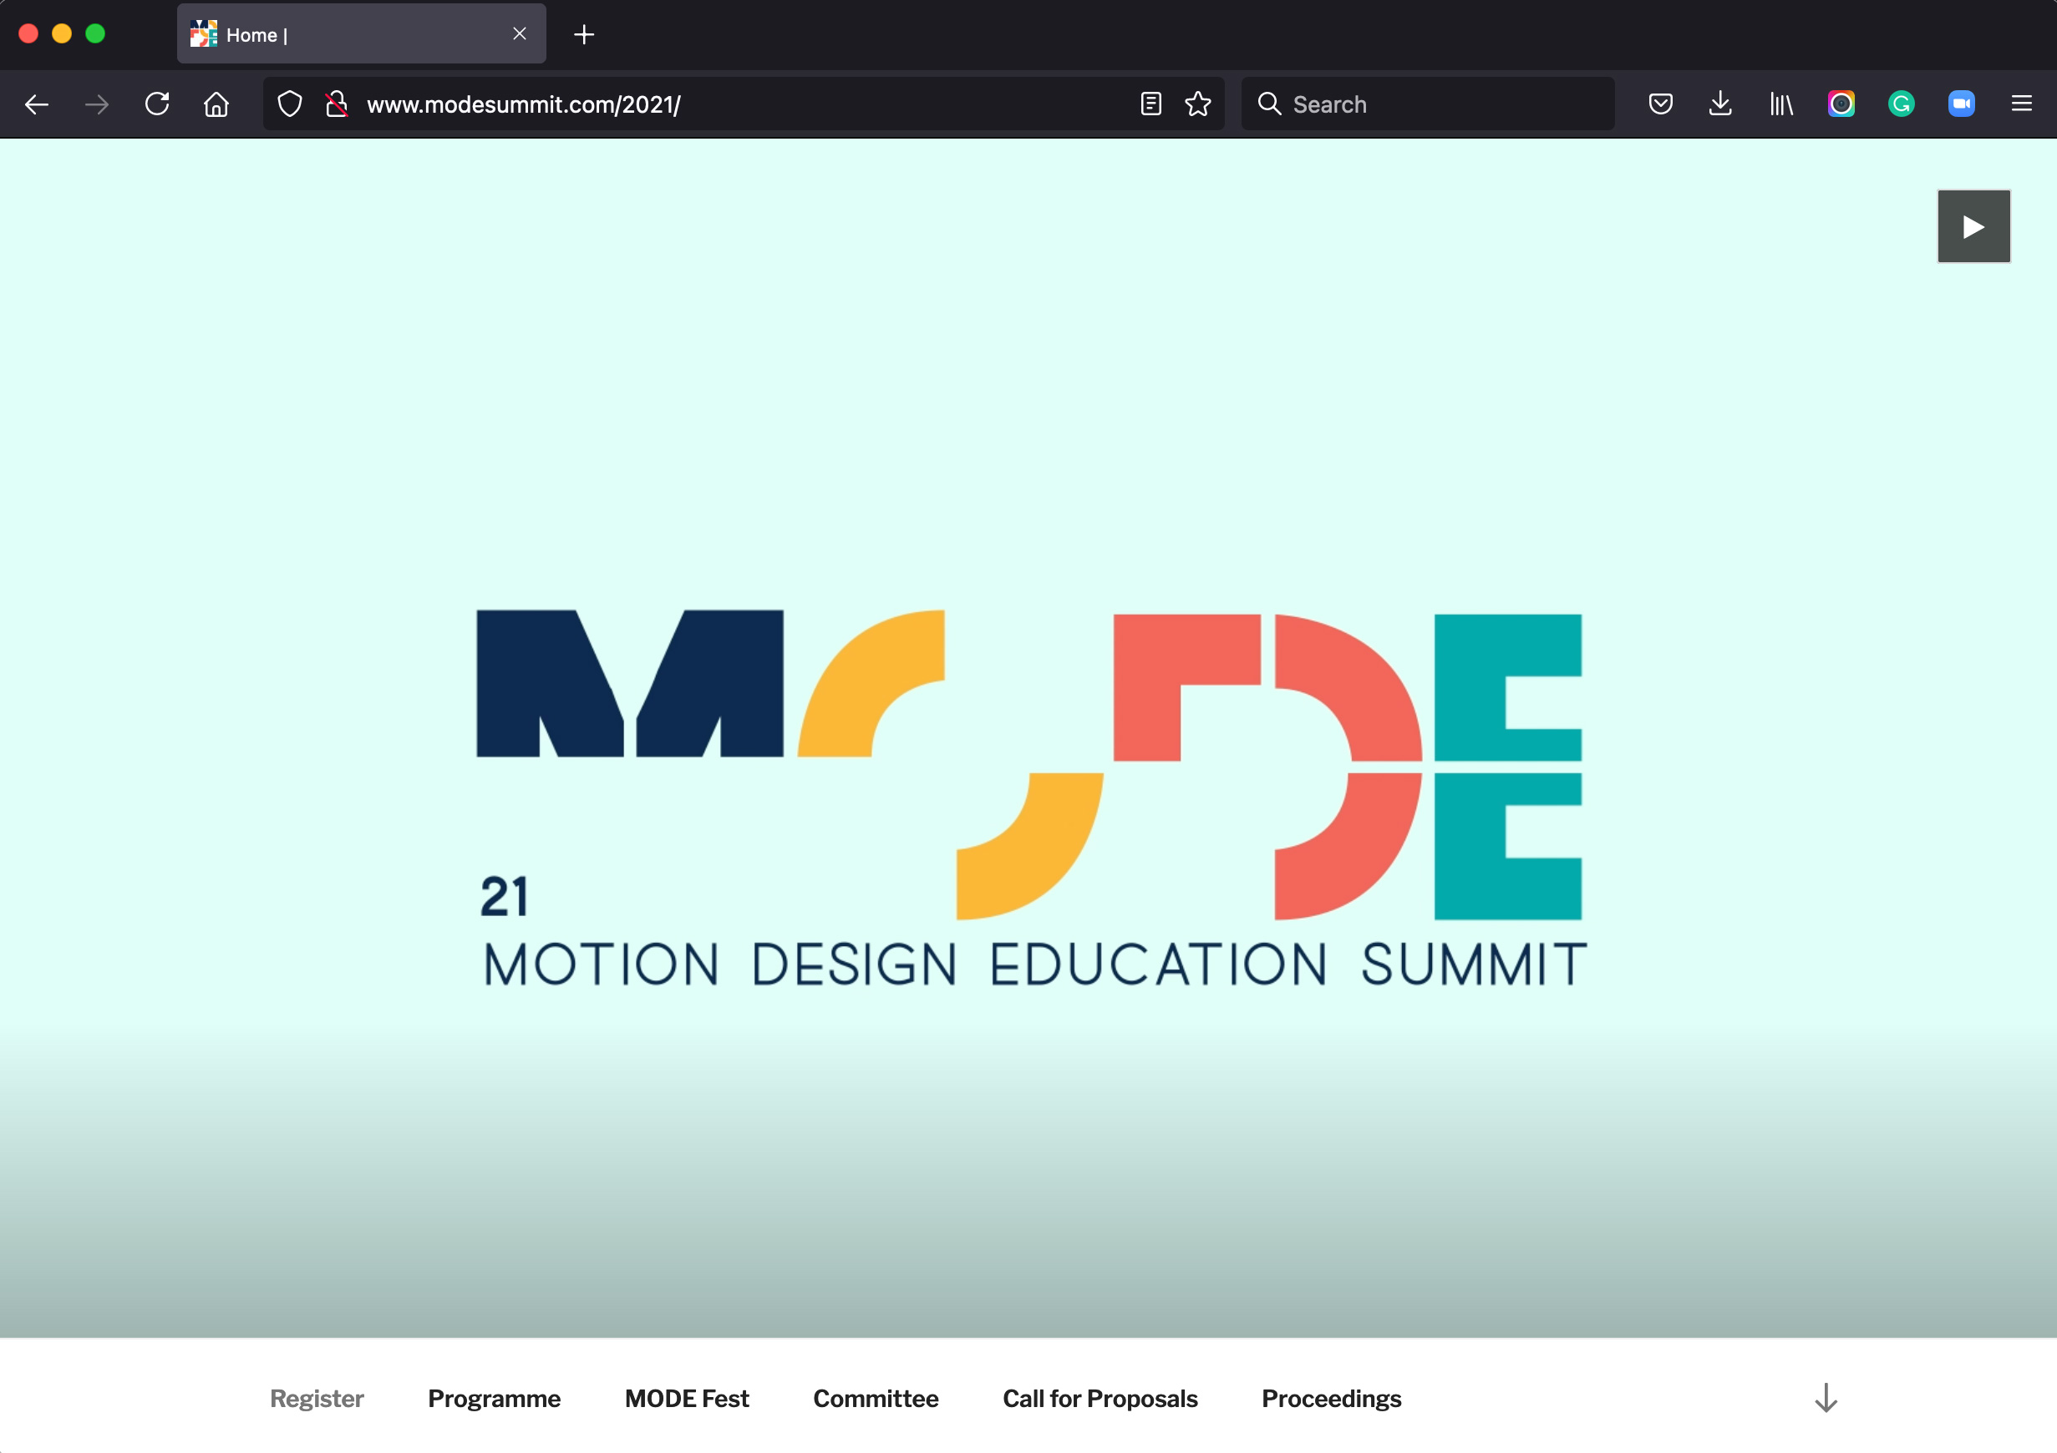Image resolution: width=2057 pixels, height=1453 pixels.
Task: Go to the browser home page
Action: [216, 104]
